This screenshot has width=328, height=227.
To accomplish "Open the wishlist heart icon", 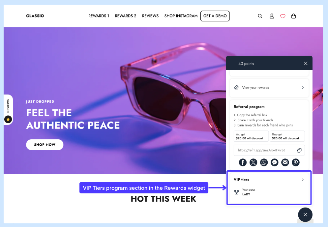I will click(283, 16).
